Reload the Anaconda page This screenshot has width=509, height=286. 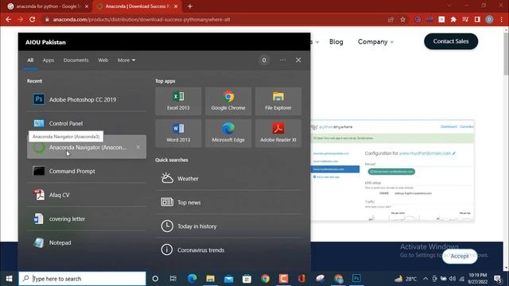point(32,19)
